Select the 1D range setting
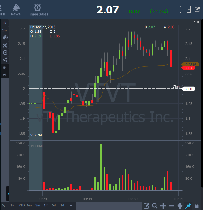This screenshot has width=203, height=210. 4,23
